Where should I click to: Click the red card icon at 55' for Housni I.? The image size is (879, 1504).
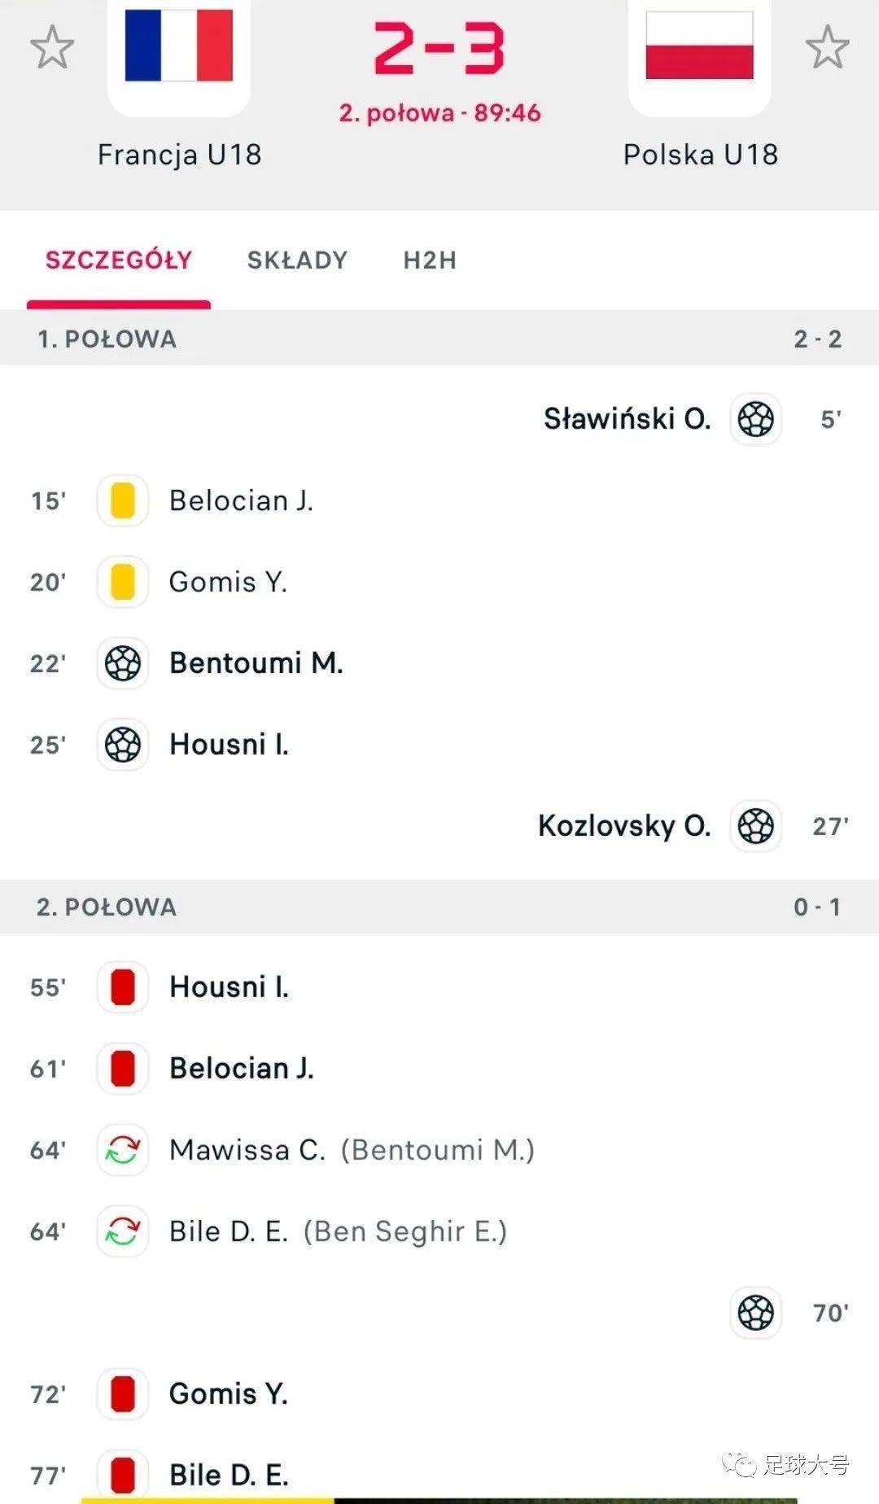[123, 987]
